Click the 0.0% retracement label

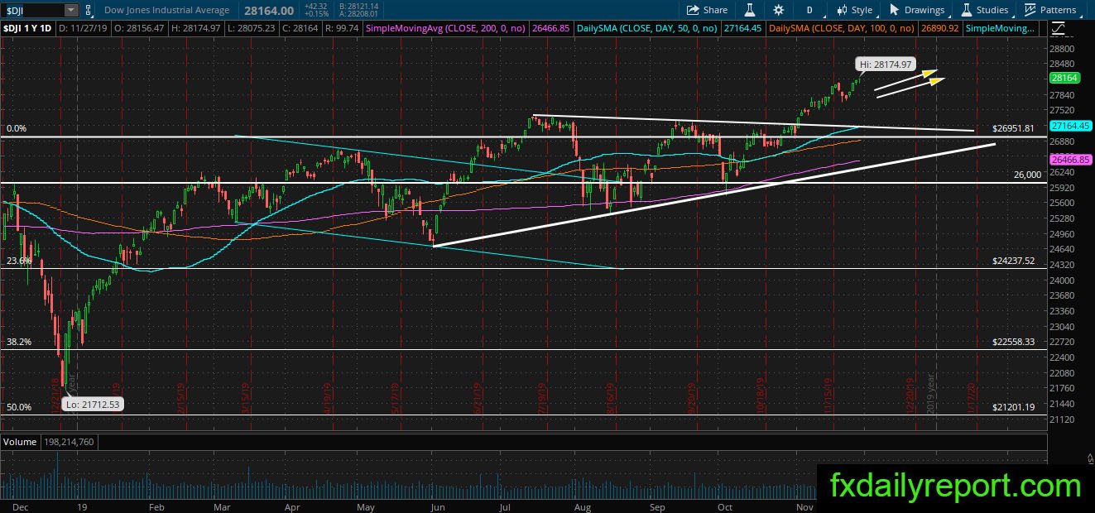point(17,129)
